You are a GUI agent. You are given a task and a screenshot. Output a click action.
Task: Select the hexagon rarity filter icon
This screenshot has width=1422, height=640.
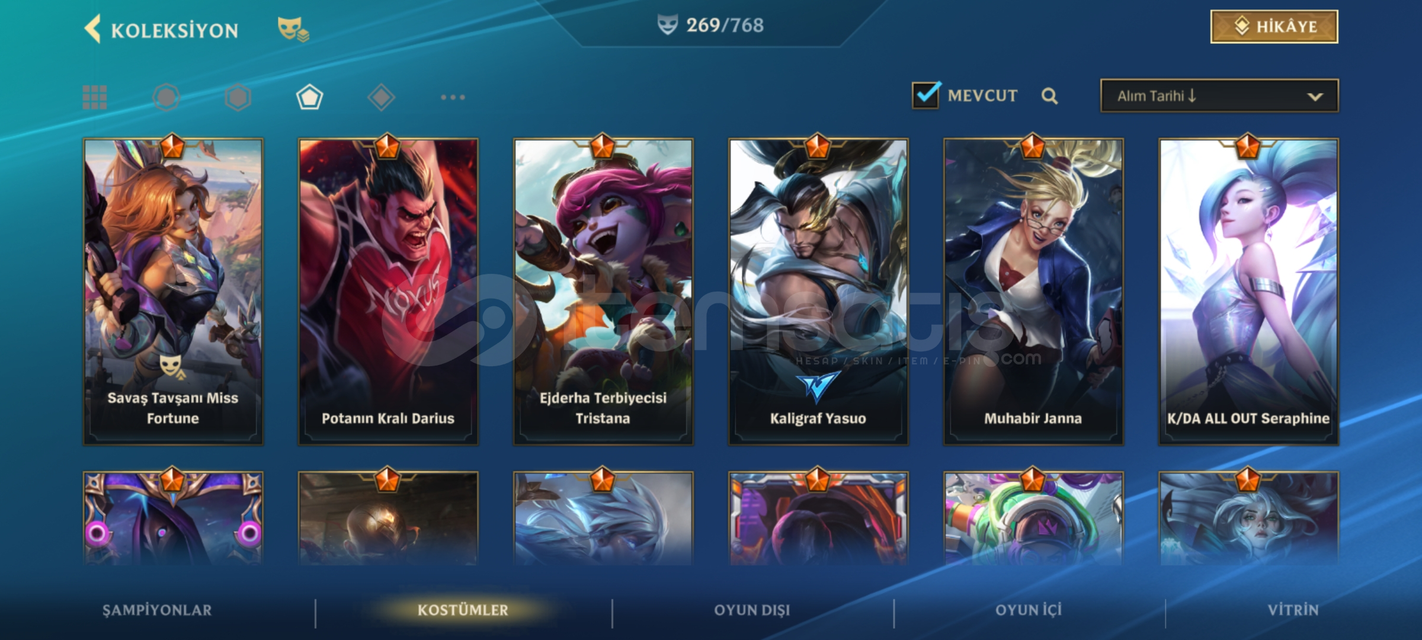[238, 97]
